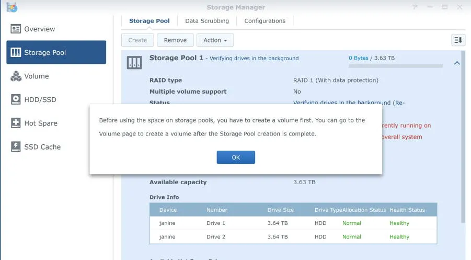Go to the Volume page icon
This screenshot has width=471, height=260.
click(16, 76)
